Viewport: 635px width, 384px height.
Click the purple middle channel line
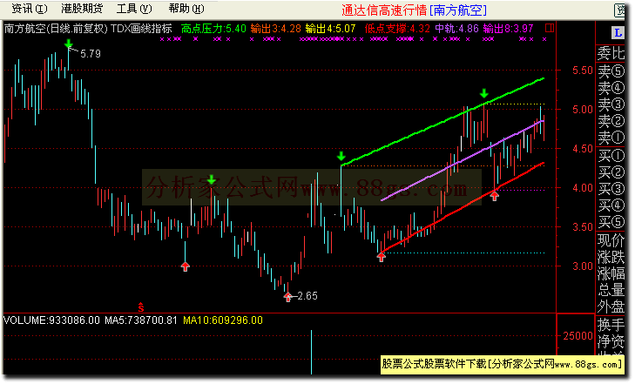pos(463,160)
